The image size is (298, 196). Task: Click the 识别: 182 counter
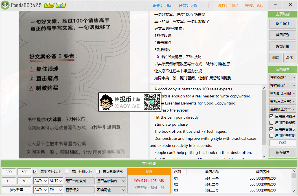(x=162, y=5)
